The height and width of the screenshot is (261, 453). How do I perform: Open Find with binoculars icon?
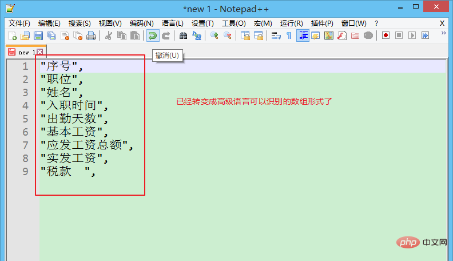(x=183, y=35)
